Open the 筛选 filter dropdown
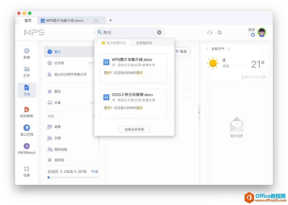Screen dimensions: 288x205 coord(181,52)
